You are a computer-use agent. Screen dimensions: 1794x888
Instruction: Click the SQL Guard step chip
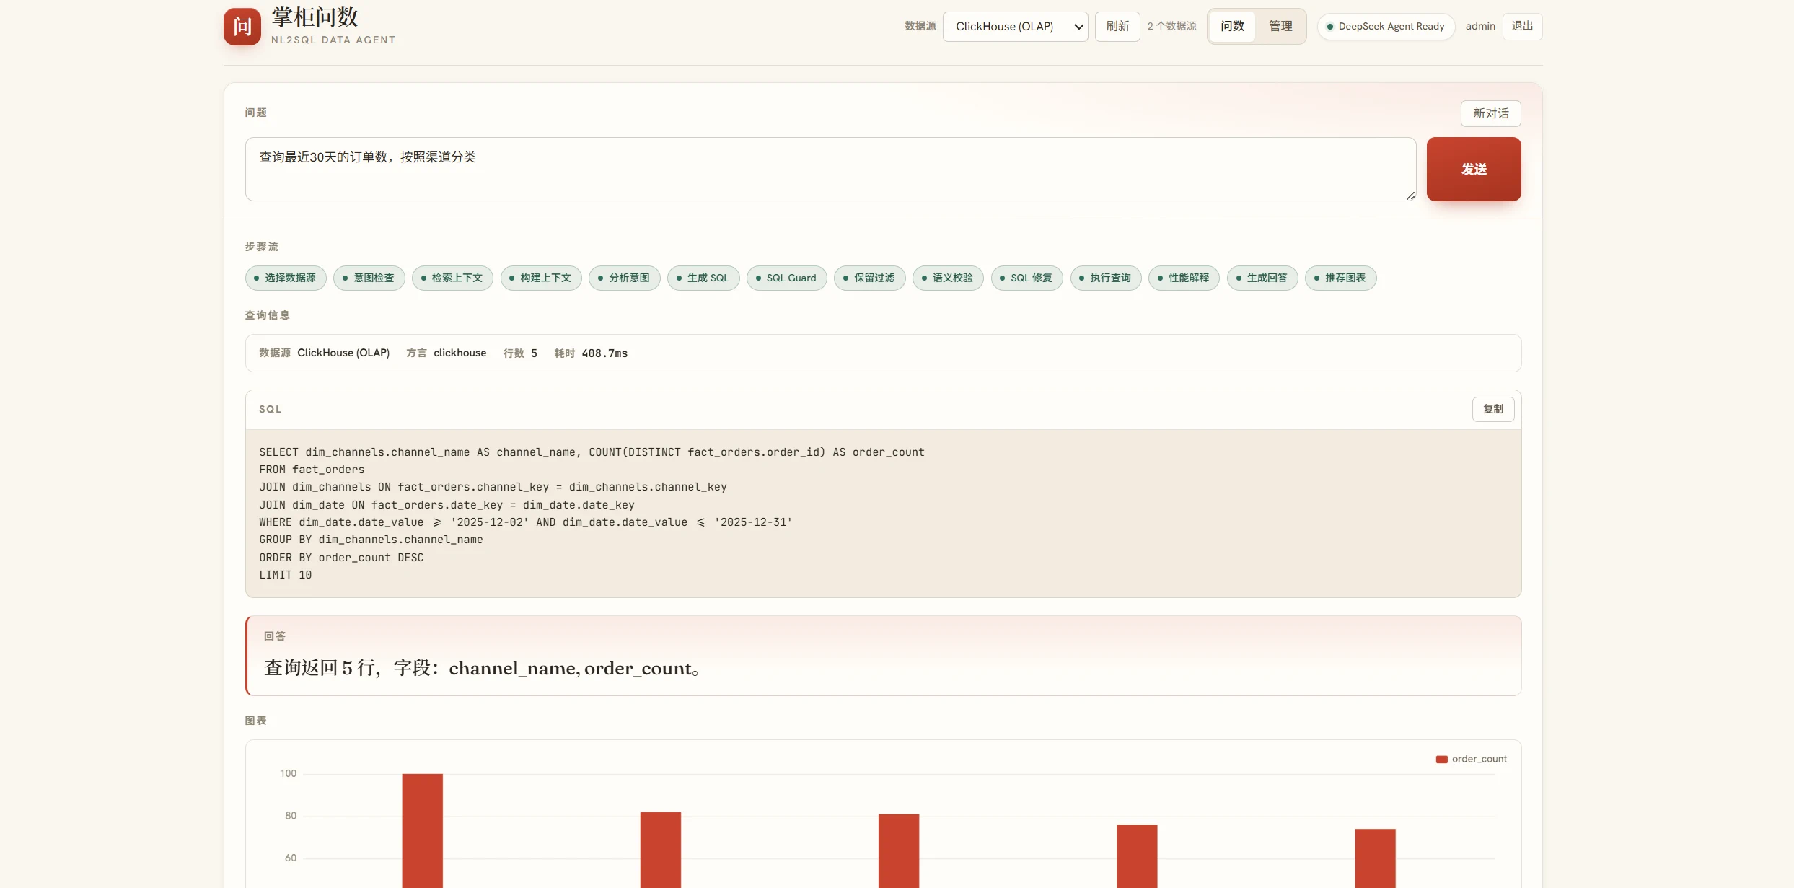(x=787, y=278)
